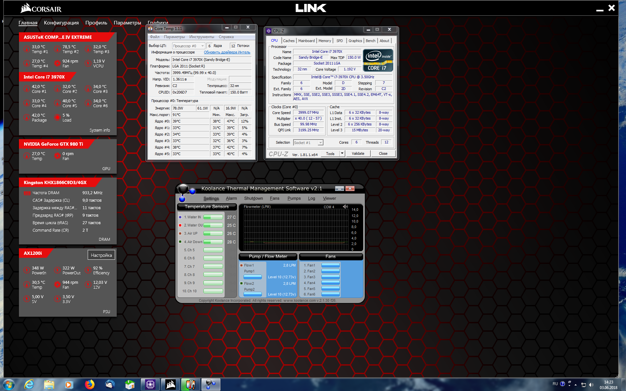Toggle the Water IN sensor color box

click(180, 217)
